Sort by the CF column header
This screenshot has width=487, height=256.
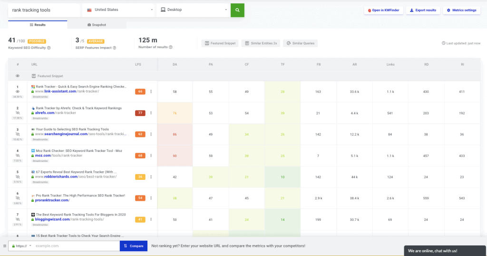point(247,64)
